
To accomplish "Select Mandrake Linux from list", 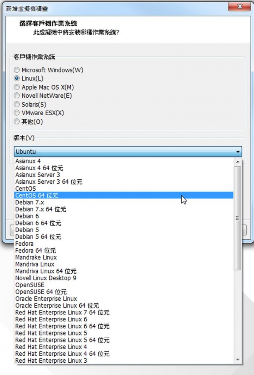I will click(x=124, y=258).
